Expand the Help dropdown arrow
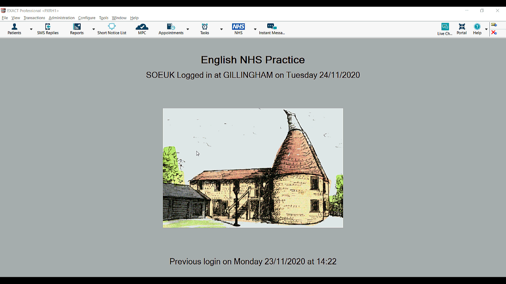 pyautogui.click(x=486, y=29)
